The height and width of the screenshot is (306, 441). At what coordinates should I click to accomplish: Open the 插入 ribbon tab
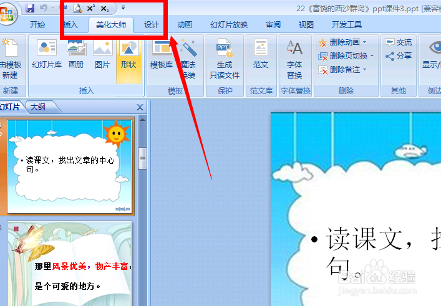point(71,25)
